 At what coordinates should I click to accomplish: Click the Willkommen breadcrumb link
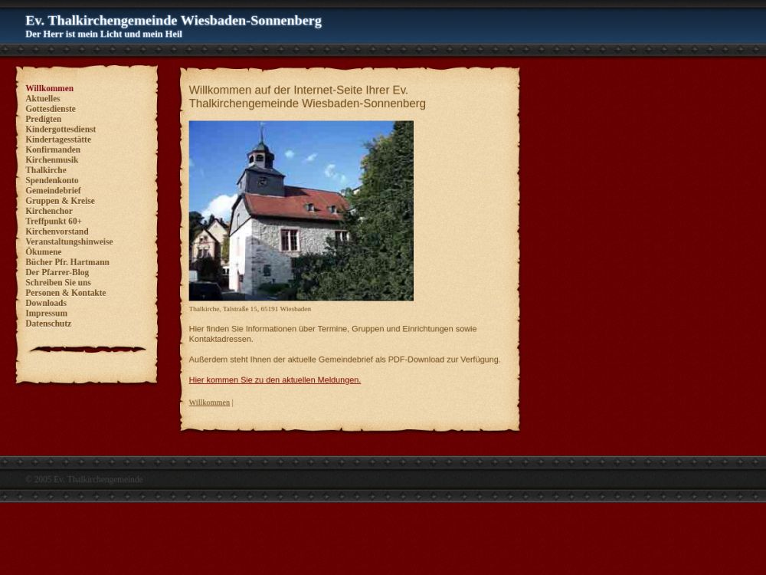tap(209, 402)
